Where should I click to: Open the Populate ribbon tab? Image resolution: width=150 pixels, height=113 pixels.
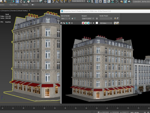(x=25, y=5)
